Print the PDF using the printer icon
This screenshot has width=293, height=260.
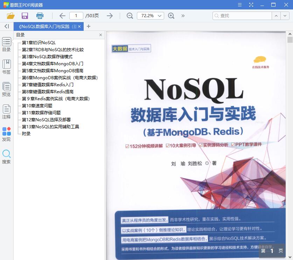pos(40,16)
